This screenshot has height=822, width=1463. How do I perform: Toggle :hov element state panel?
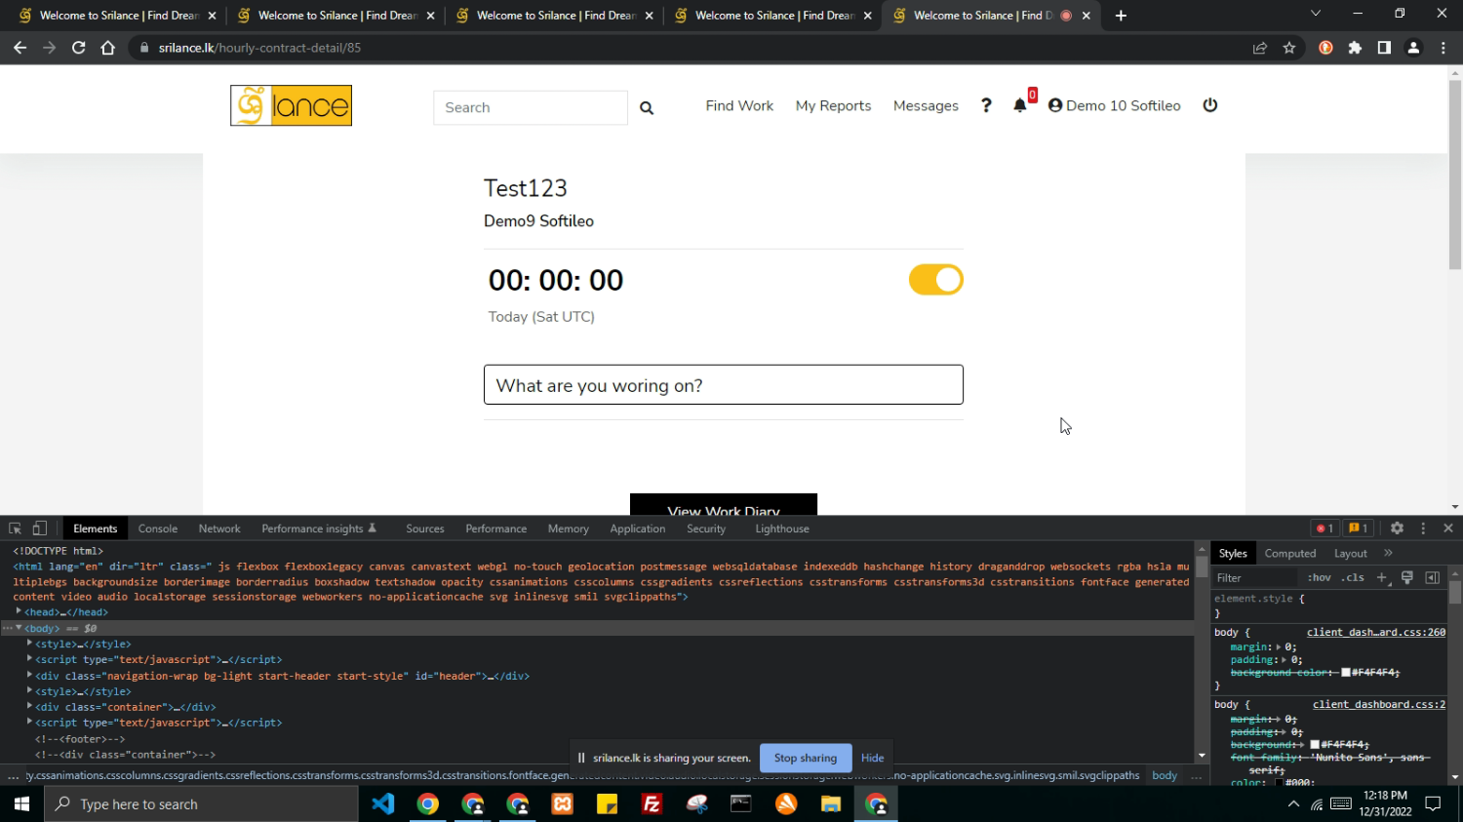point(1319,578)
